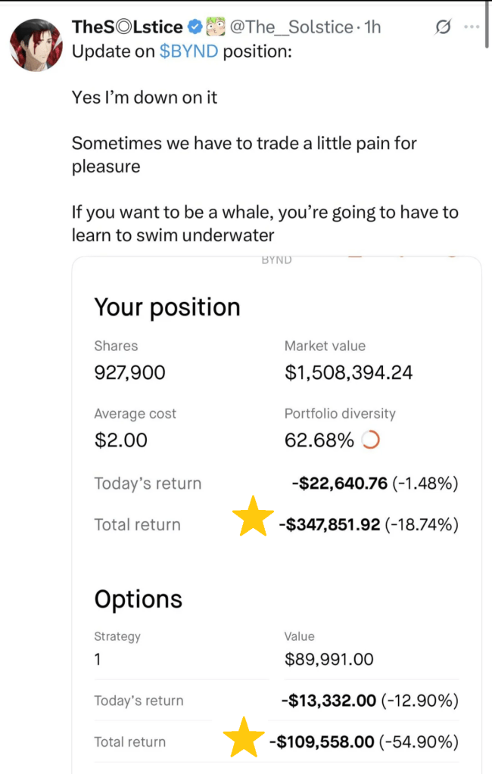Open the embedded position screenshot heading

click(x=167, y=307)
